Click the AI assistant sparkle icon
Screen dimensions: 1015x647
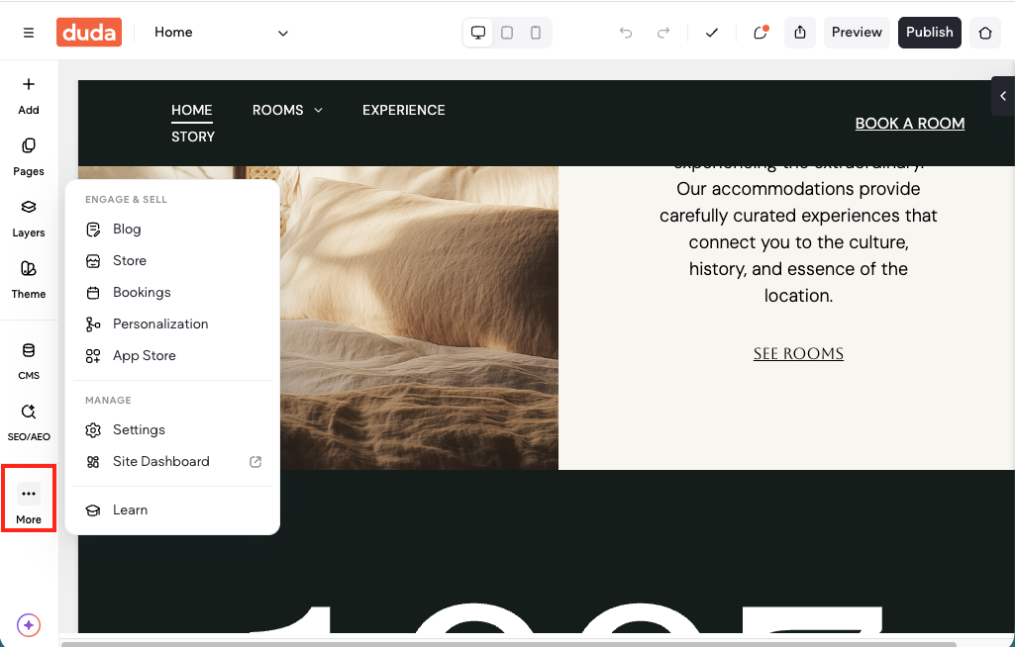pos(29,625)
